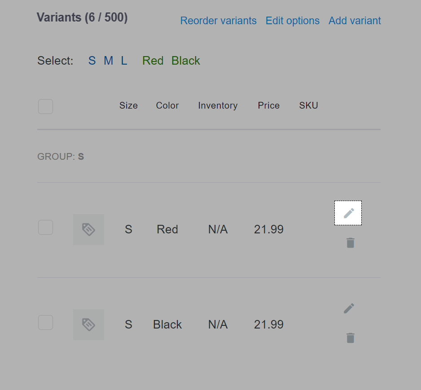This screenshot has width=421, height=390.
Task: Select all Black color variants
Action: 186,61
